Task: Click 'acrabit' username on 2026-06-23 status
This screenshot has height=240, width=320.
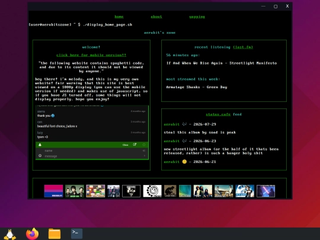Action: tap(172, 141)
